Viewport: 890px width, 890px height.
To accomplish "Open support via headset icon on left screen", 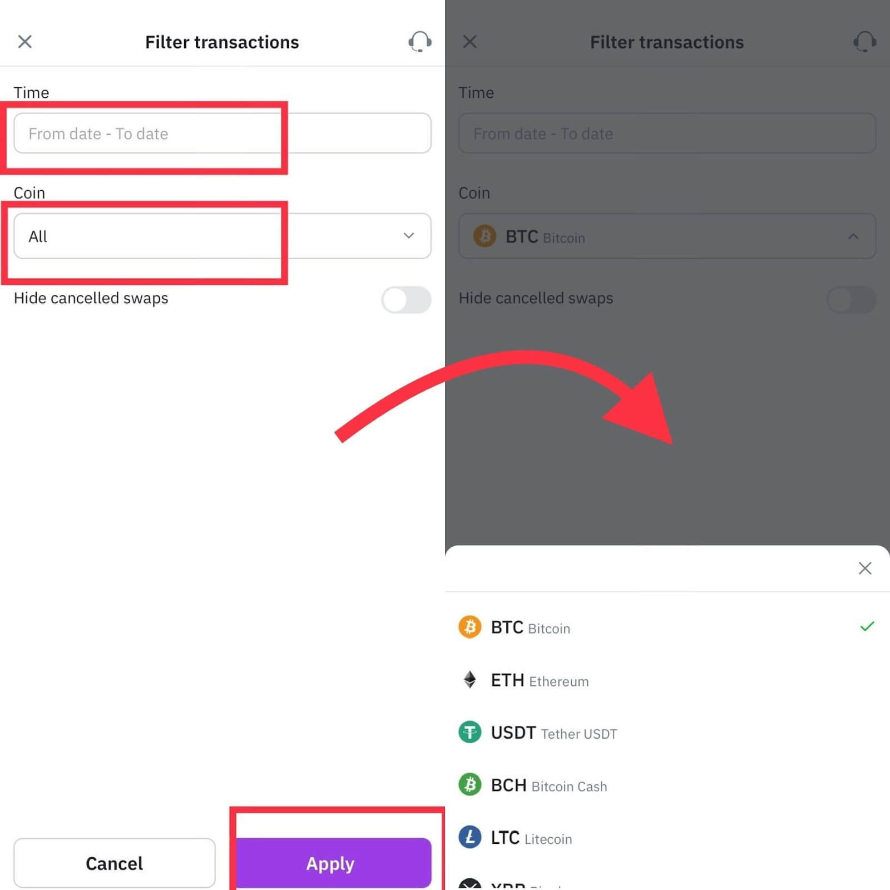I will click(x=420, y=42).
